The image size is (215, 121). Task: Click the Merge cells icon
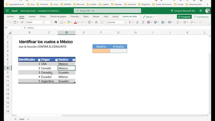point(102,22)
